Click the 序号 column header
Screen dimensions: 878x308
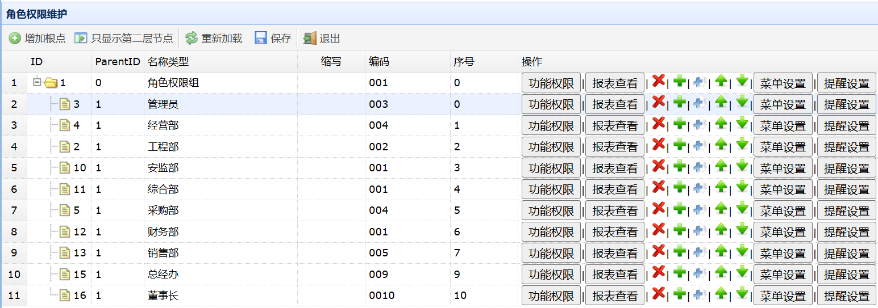[x=464, y=62]
